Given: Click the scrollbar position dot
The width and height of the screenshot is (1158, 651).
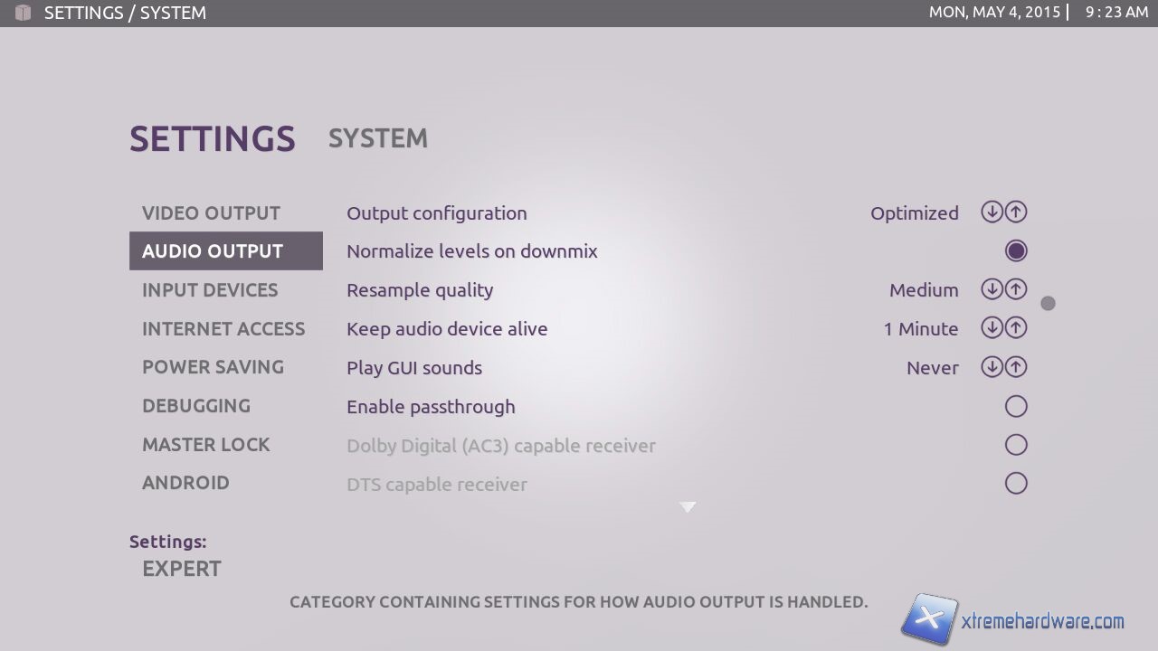Looking at the screenshot, I should coord(1048,304).
